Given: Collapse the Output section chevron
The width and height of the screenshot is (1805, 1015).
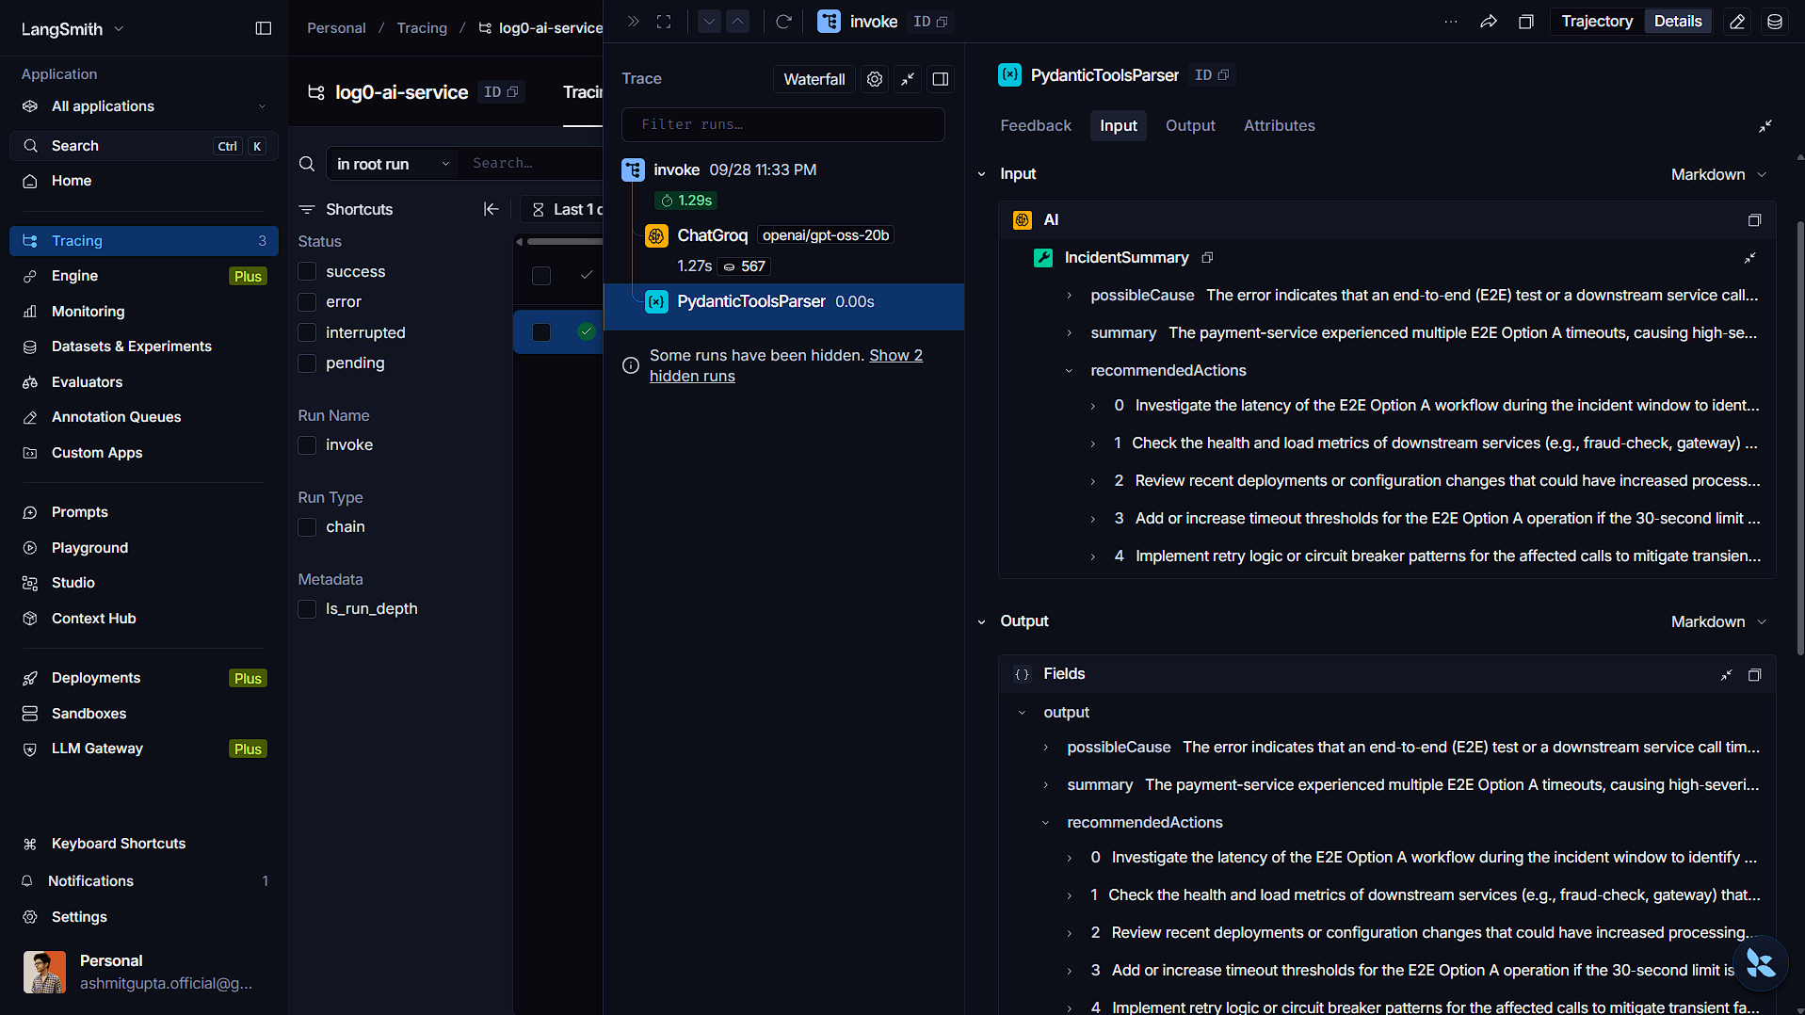Looking at the screenshot, I should pos(981,621).
